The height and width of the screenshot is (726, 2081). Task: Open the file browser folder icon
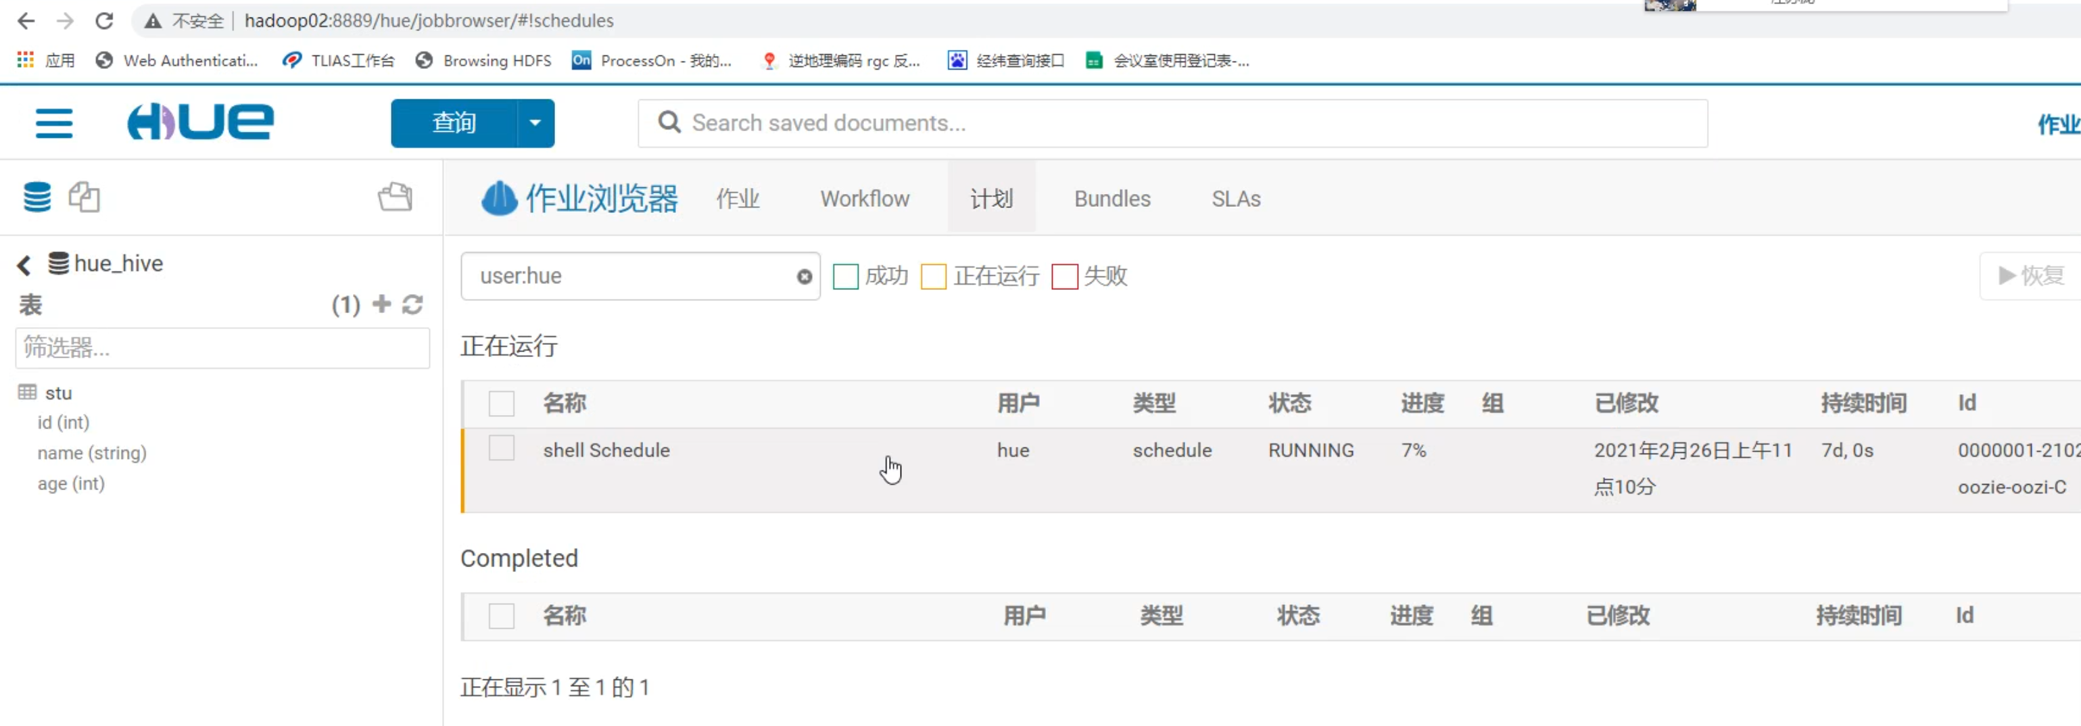(395, 197)
